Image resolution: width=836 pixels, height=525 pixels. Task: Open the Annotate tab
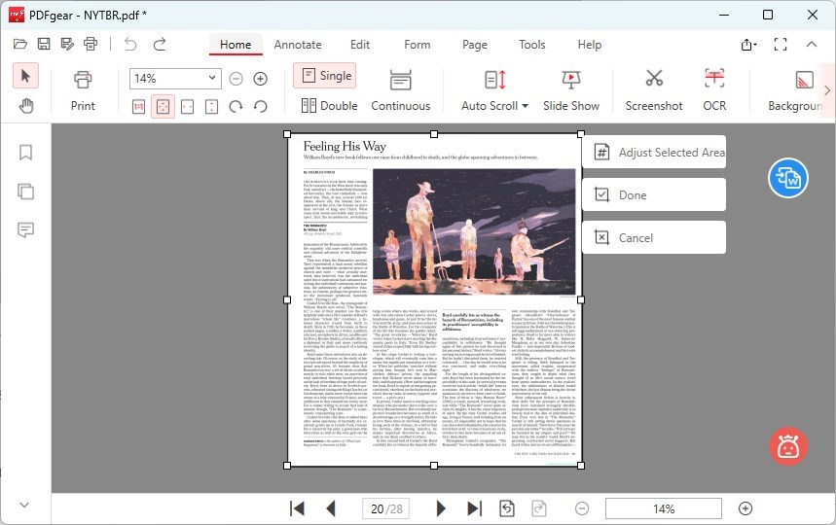298,45
